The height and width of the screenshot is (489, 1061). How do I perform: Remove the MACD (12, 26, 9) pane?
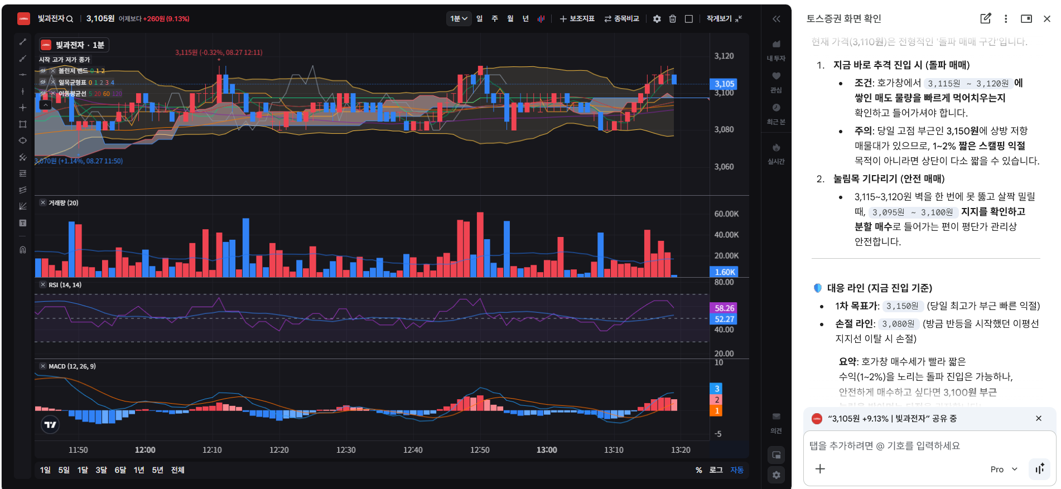43,366
